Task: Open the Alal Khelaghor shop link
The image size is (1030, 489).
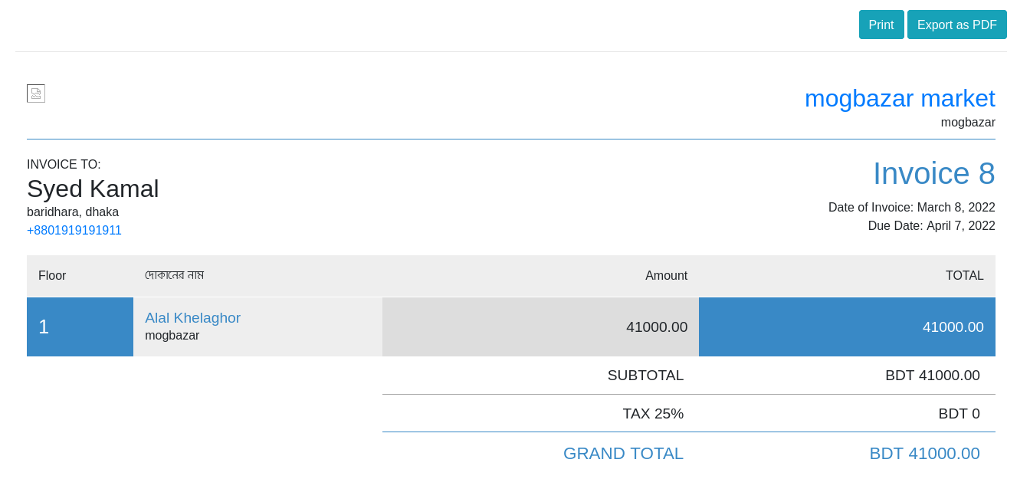Action: pos(193,317)
